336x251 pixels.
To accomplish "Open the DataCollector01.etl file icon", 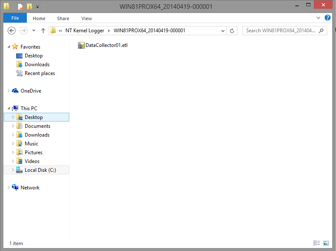I will click(x=81, y=45).
